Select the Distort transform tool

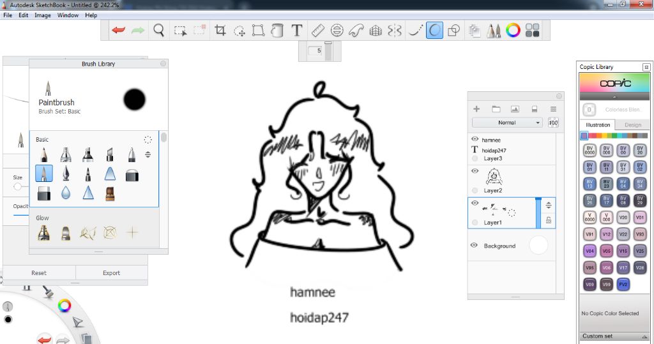coord(258,31)
